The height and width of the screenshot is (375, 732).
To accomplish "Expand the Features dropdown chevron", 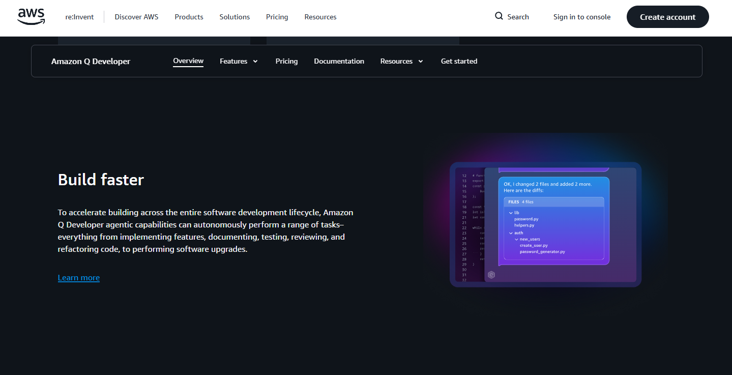I will [x=255, y=62].
